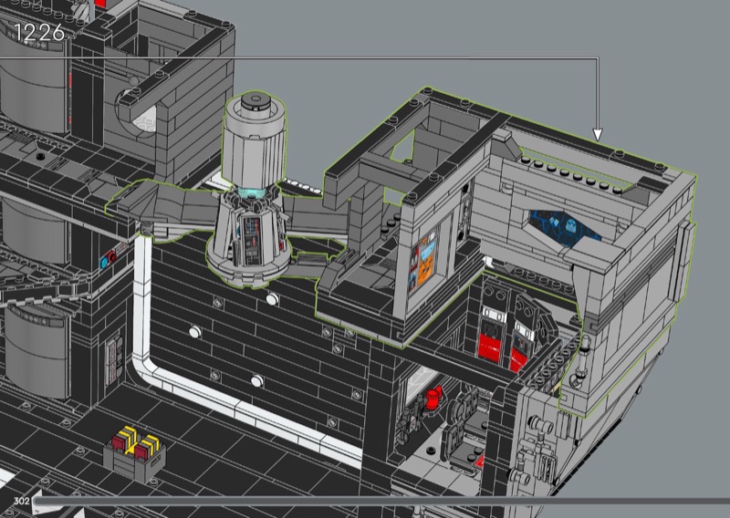Click the blue angular window panel
This screenshot has height=518, width=730.
pyautogui.click(x=563, y=223)
